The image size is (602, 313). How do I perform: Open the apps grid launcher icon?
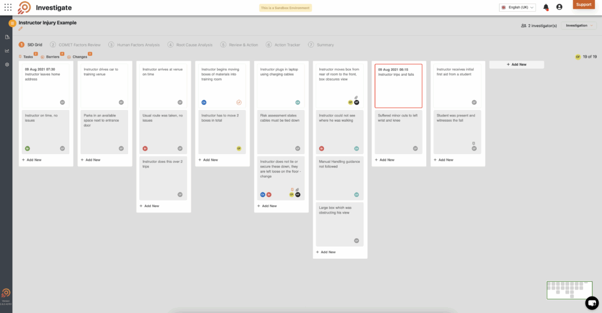[x=8, y=7]
